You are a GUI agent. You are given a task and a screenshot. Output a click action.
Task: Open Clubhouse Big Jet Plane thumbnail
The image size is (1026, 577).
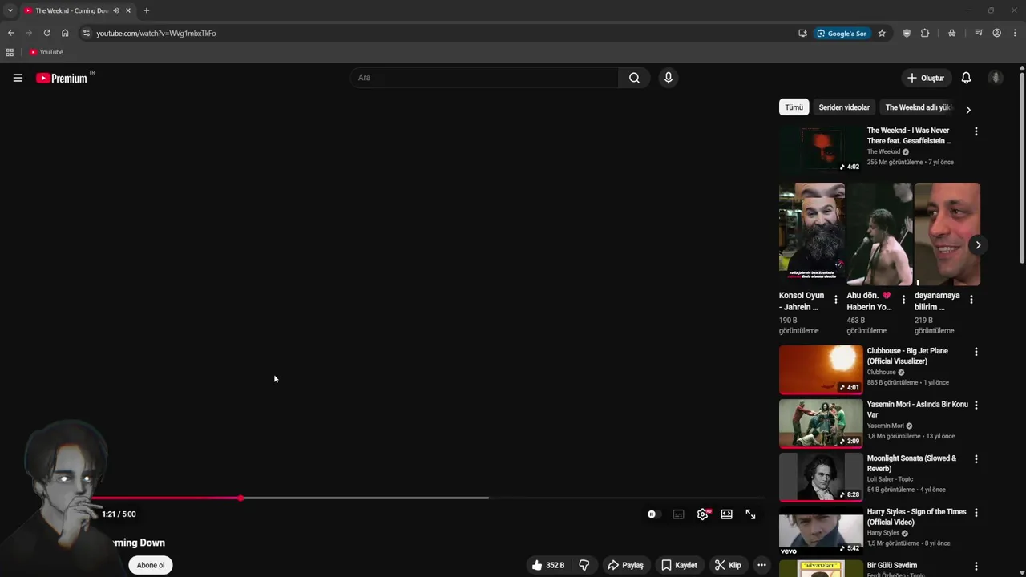click(821, 369)
